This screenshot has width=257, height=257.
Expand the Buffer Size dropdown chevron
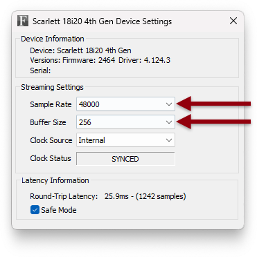tap(169, 122)
